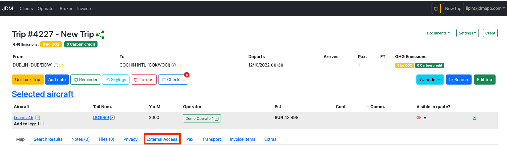Screen dimensions: 507x145
Task: Toggle the crossed-eye quote visibility icon
Action: pyautogui.click(x=419, y=118)
